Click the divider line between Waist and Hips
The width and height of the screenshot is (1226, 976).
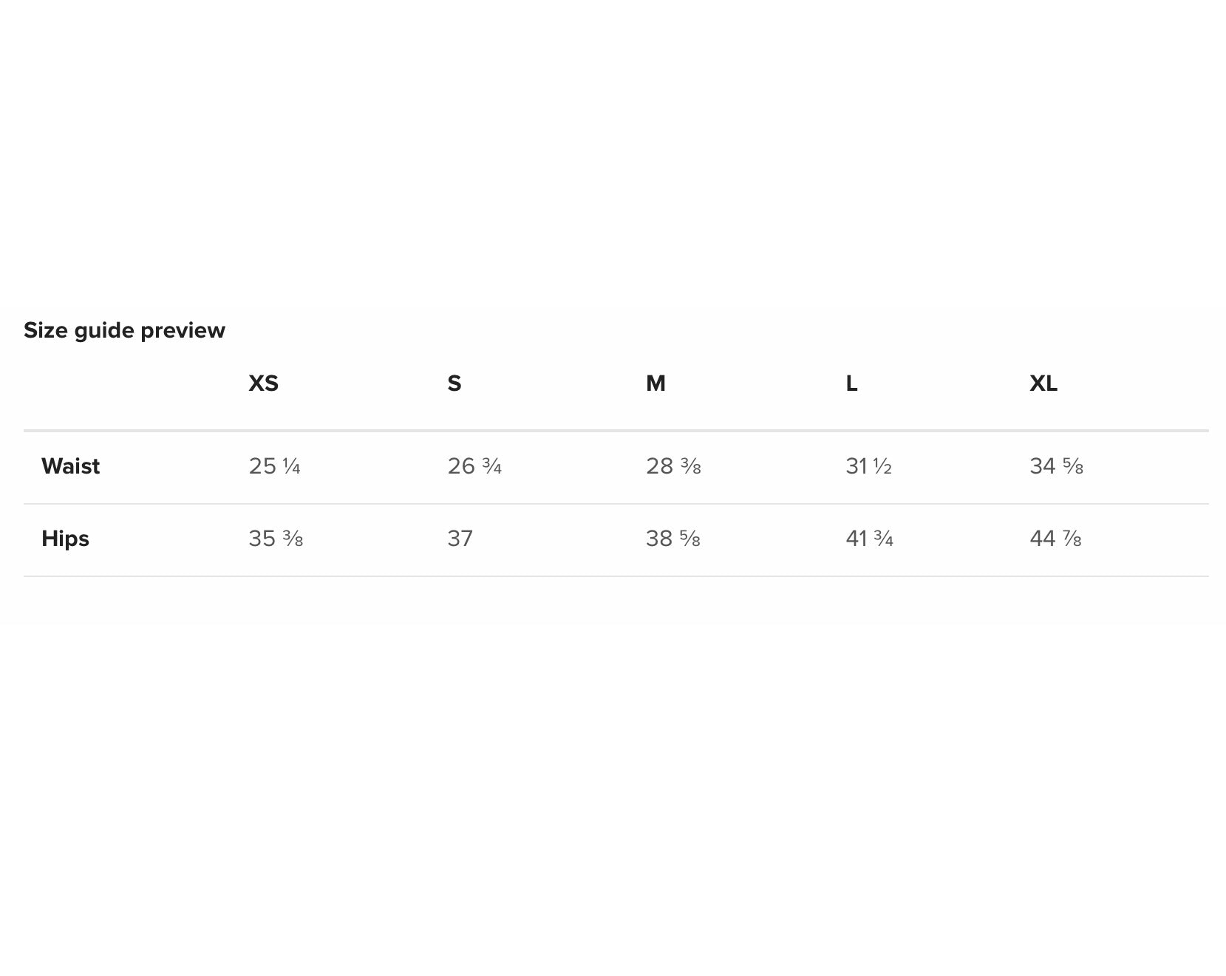(616, 504)
